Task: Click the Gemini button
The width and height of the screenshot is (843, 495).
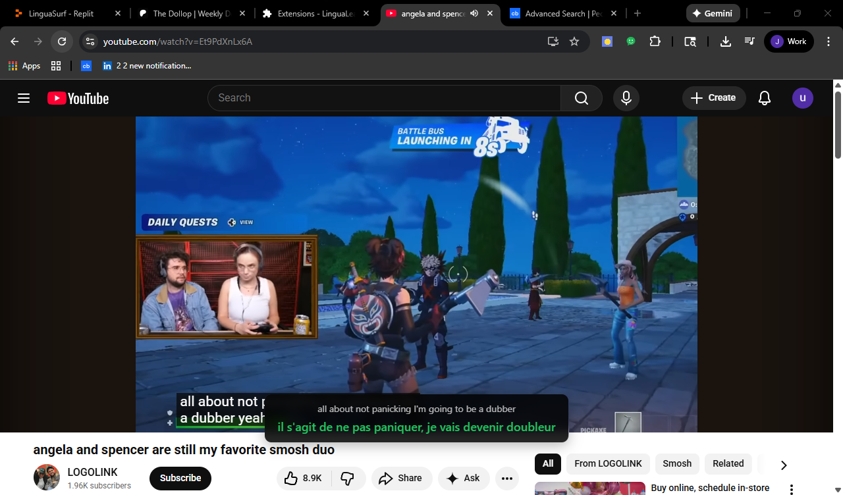Action: click(x=713, y=13)
